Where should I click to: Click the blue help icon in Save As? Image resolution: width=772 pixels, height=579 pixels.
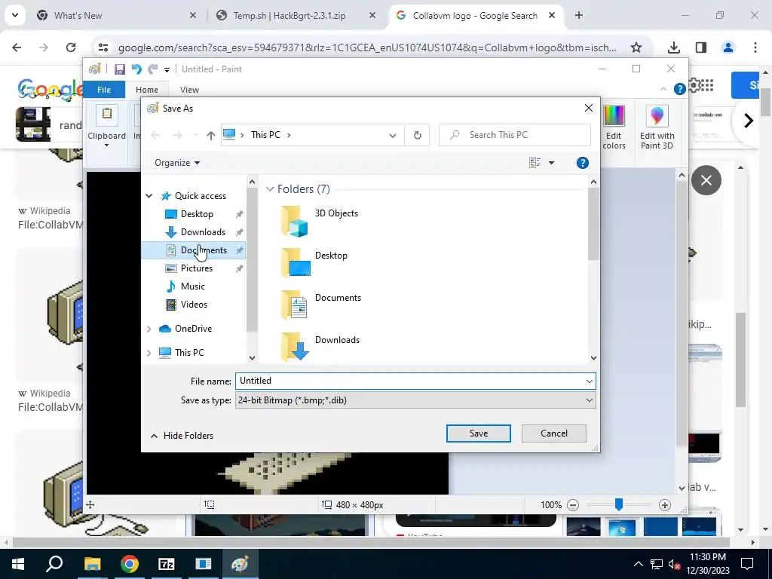pos(583,163)
